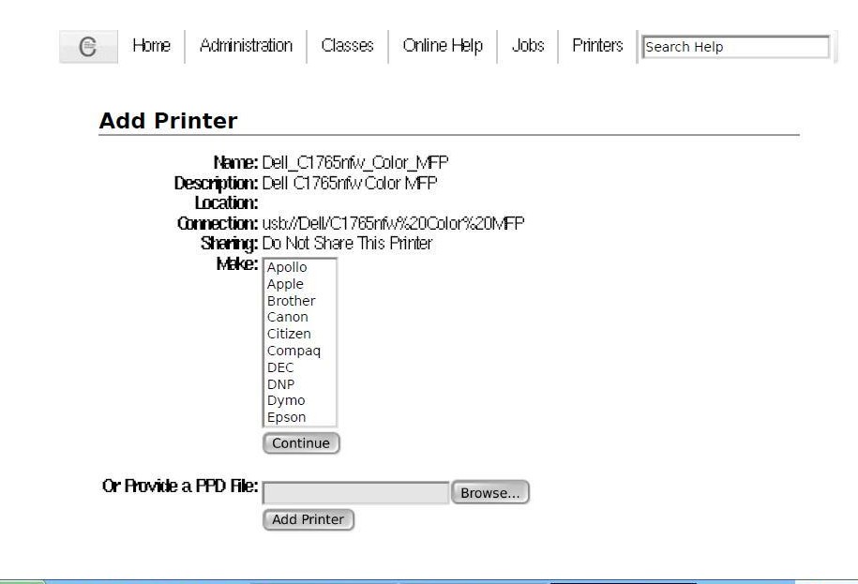Go to the Home tab
The image size is (858, 584).
click(152, 46)
